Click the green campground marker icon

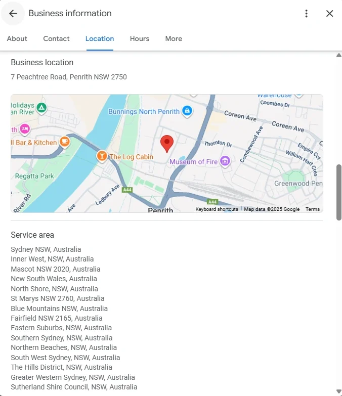click(41, 108)
